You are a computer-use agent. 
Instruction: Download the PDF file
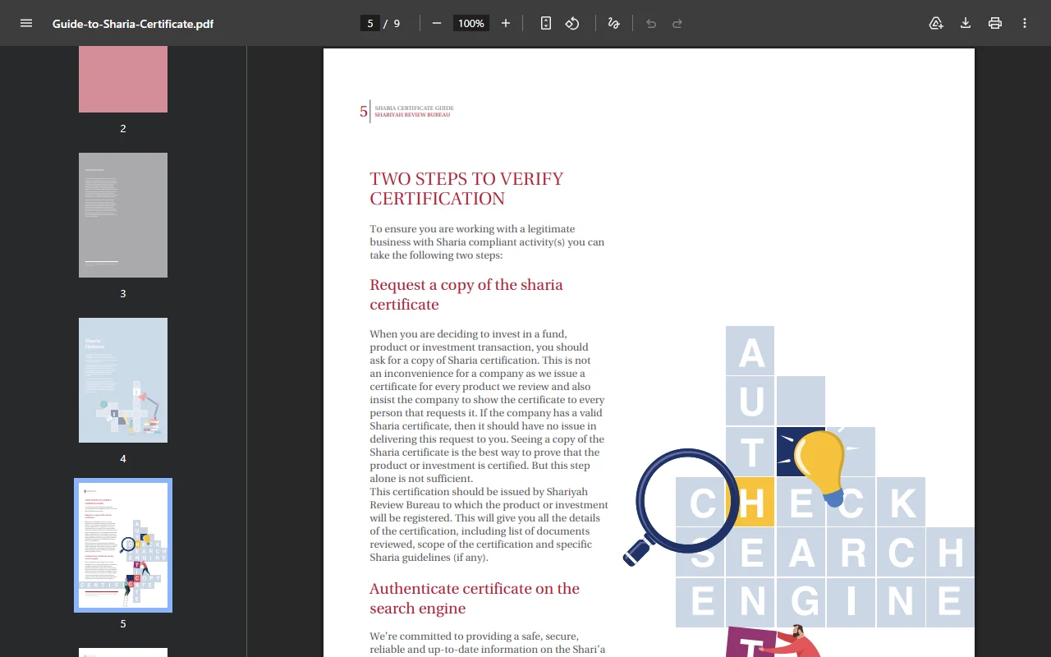(x=966, y=23)
